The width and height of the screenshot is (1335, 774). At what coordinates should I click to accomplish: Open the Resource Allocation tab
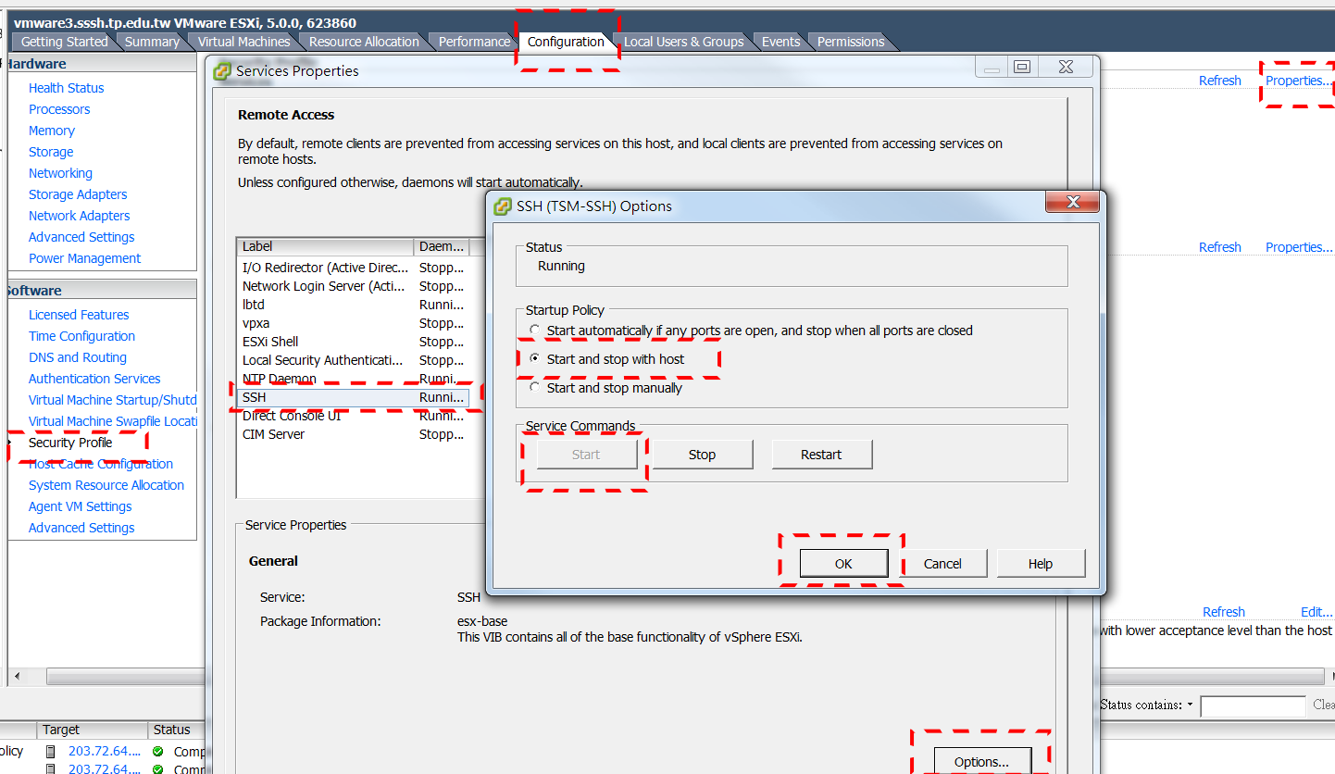click(364, 42)
